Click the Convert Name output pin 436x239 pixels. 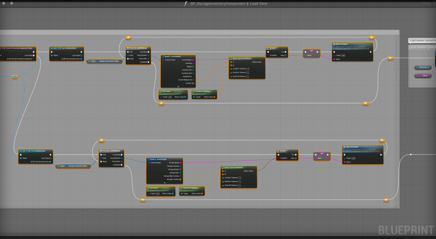pos(193,60)
